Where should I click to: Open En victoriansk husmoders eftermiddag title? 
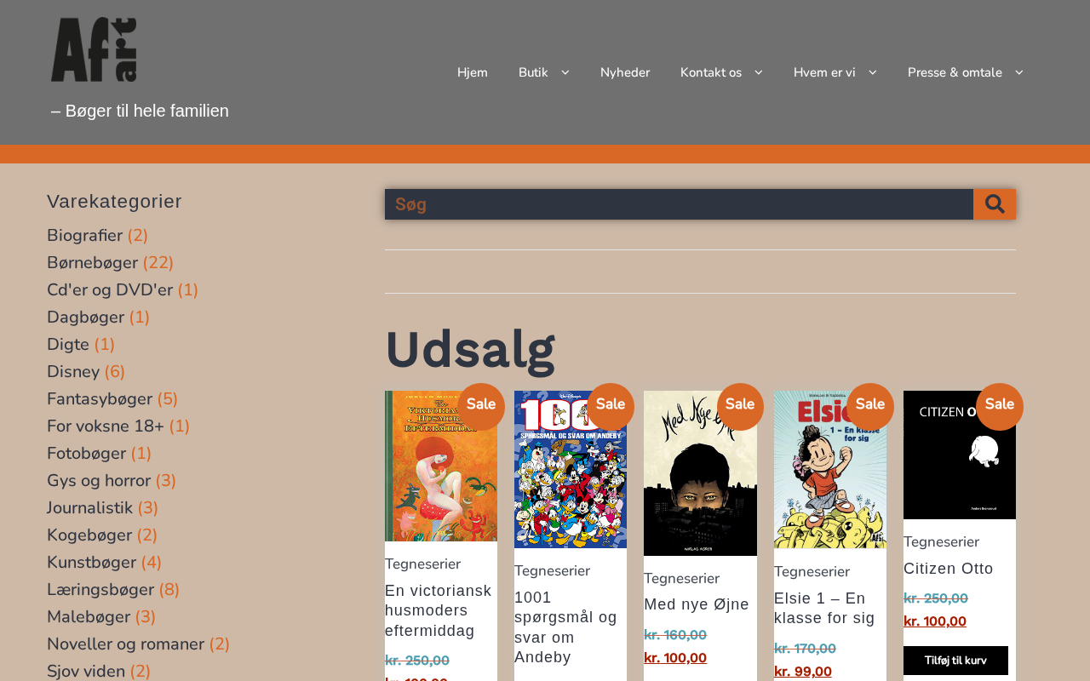point(439,611)
